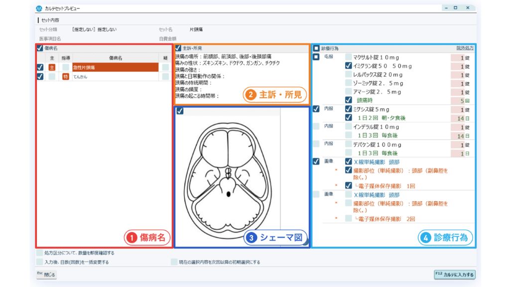This screenshot has height=287, width=510.
Task: Uncheck the 傷病名 header checkbox
Action: click(39, 48)
